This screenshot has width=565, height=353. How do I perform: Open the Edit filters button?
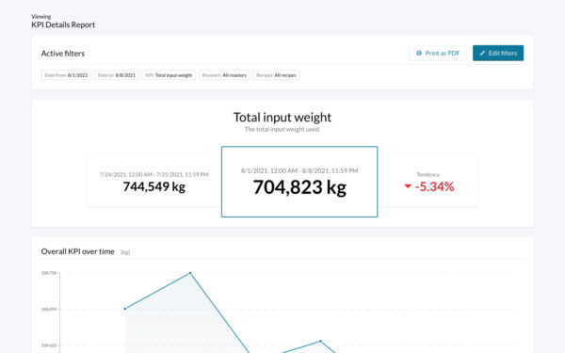tap(498, 53)
